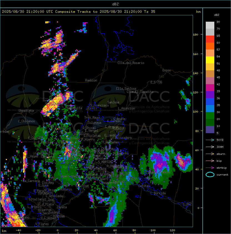This screenshot has height=234, width=231.
Task: Click the 'L_Asuncion' map label
Action: tap(126, 108)
